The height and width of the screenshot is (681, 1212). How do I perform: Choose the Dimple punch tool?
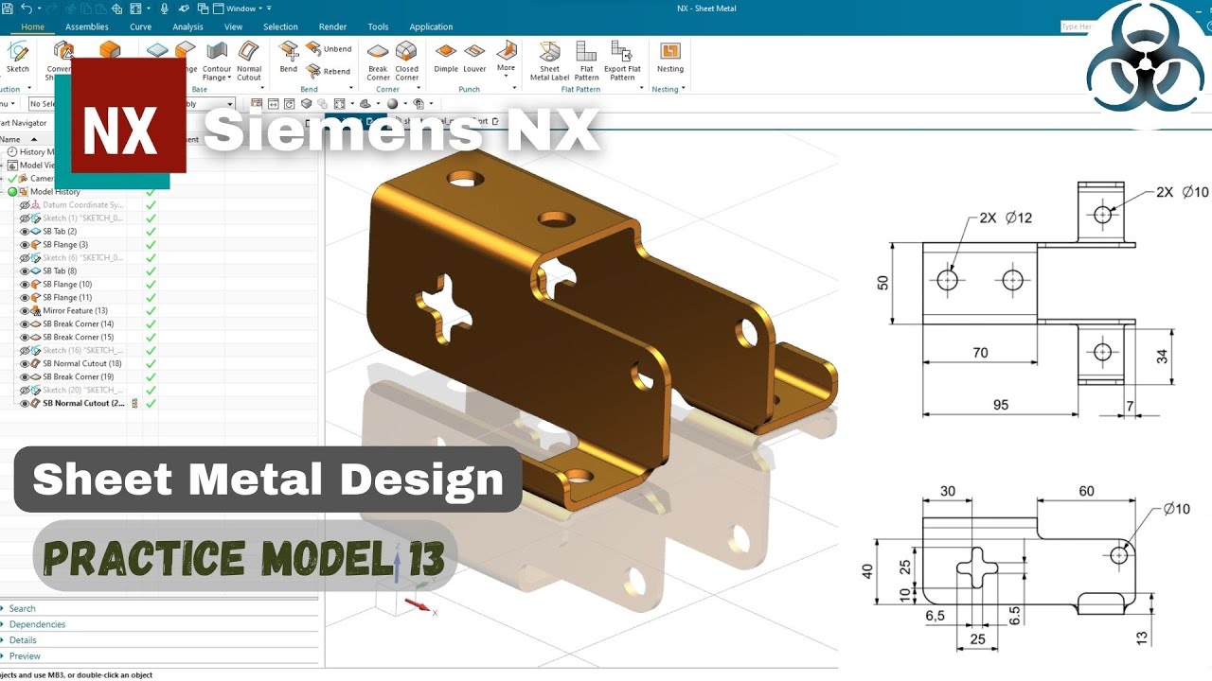click(446, 57)
